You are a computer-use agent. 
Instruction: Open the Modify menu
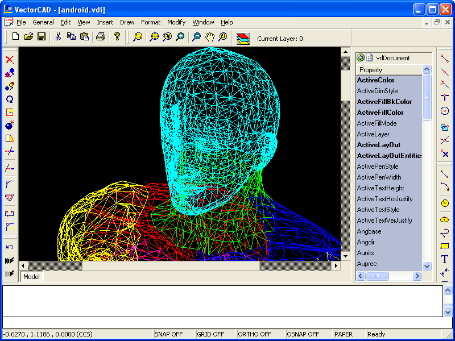click(176, 22)
